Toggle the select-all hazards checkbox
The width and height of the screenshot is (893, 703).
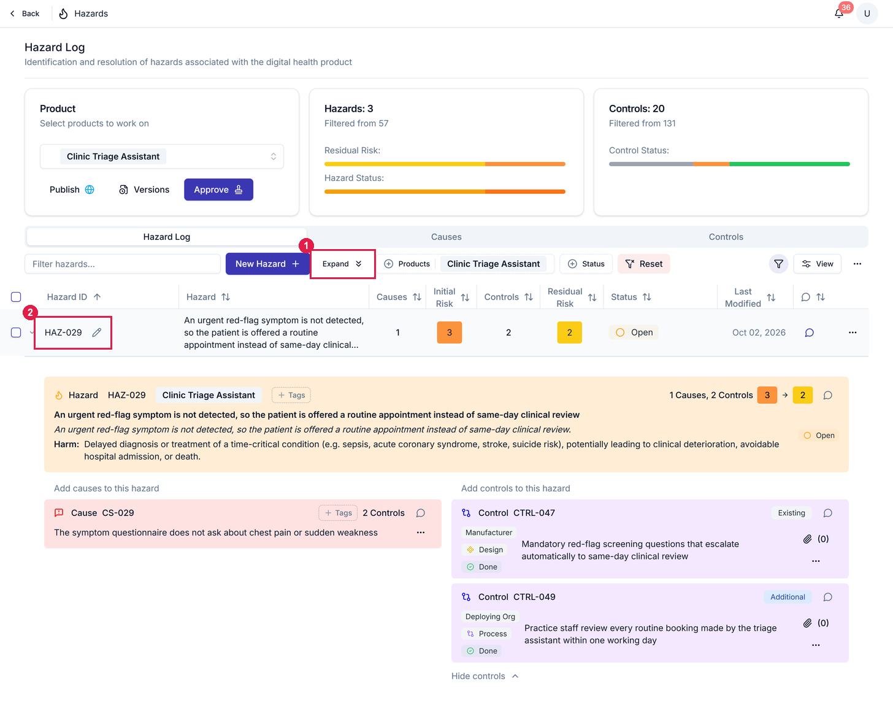16,297
